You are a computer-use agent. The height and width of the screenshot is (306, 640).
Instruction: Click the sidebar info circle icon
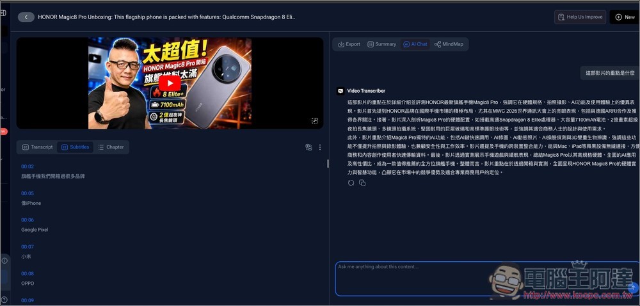coord(4,261)
